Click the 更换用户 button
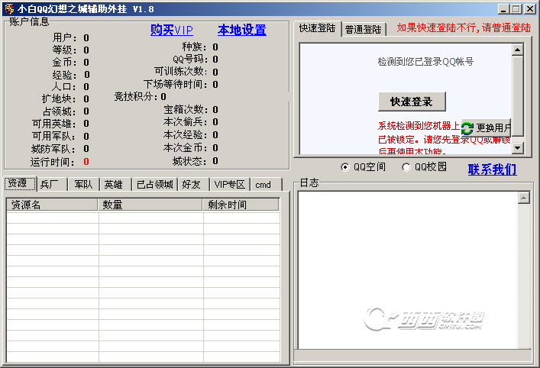The image size is (540, 368). point(486,128)
